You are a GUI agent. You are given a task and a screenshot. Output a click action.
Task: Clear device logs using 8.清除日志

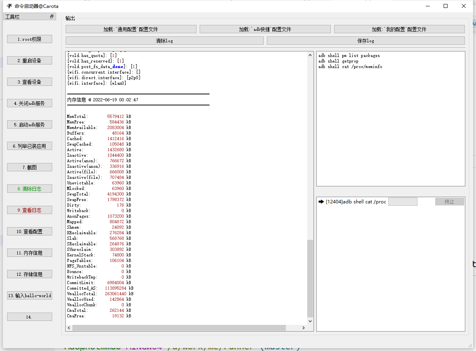pyautogui.click(x=29, y=188)
